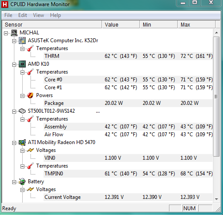
Task: Click the GPU Voltages lightning icon
Action: tap(30, 150)
